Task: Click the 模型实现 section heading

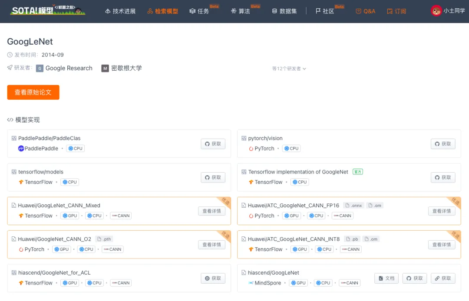Action: 27,120
